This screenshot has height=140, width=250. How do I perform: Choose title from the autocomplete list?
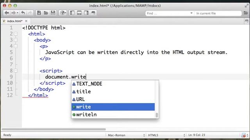pyautogui.click(x=113, y=91)
